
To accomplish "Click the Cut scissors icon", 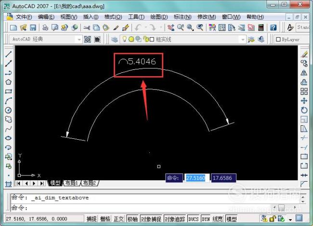I will (87, 27).
